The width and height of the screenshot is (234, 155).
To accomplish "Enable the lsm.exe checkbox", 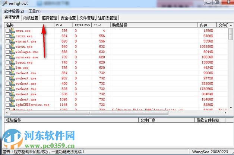I will [7, 68].
